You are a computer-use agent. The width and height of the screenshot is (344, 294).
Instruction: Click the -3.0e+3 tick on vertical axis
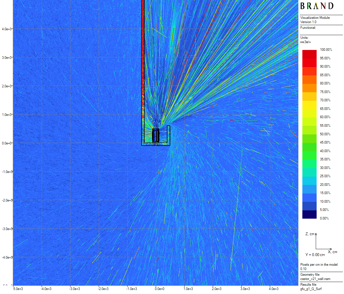[x=7, y=229]
